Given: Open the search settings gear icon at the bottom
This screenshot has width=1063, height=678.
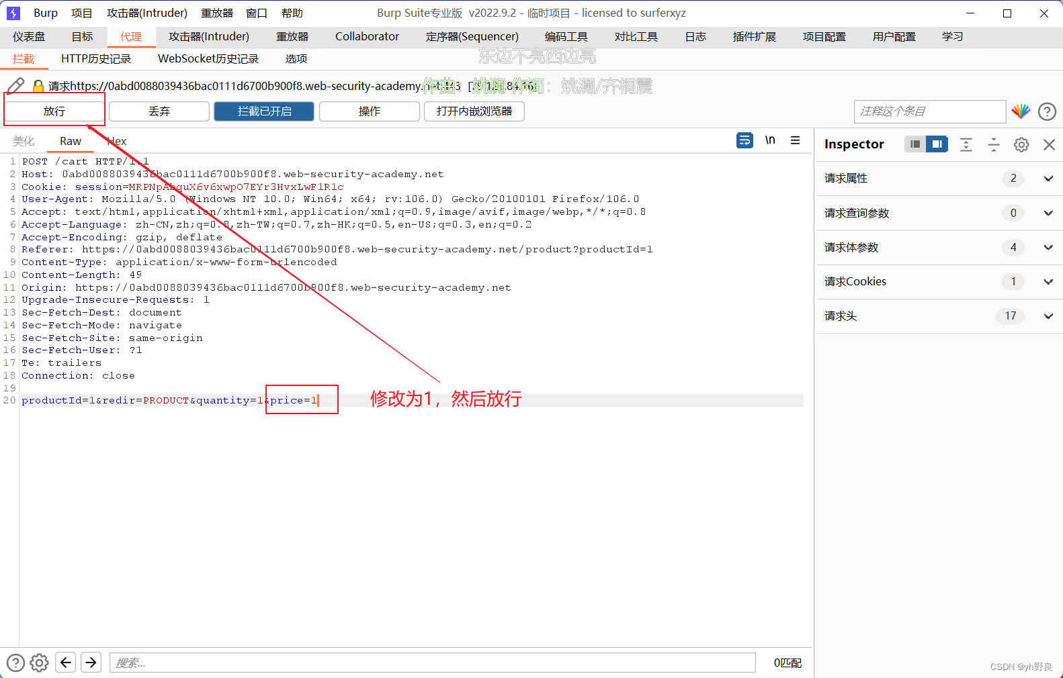Looking at the screenshot, I should [x=40, y=663].
